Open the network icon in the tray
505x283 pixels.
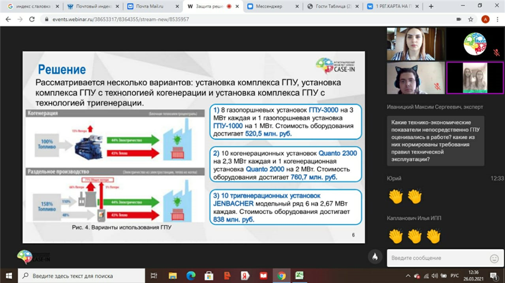click(426, 276)
